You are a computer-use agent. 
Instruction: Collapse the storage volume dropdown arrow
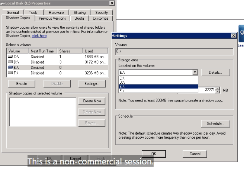click(195, 72)
